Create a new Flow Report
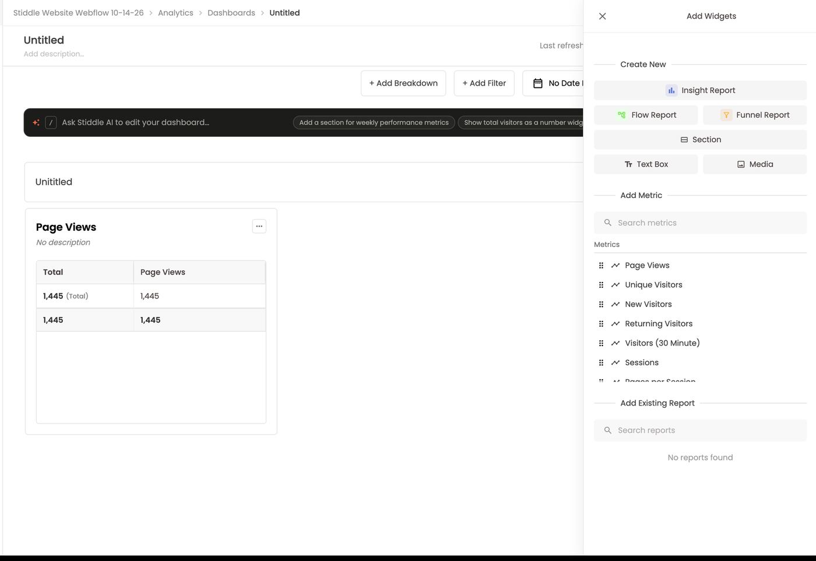 pos(646,115)
